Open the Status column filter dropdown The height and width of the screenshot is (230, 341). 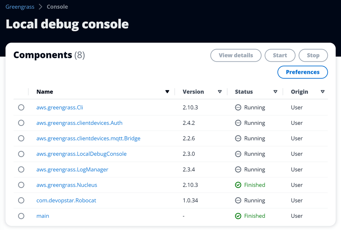(x=275, y=92)
